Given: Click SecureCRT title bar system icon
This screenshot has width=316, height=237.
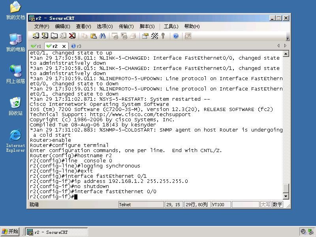Looking at the screenshot, I should tap(32, 18).
